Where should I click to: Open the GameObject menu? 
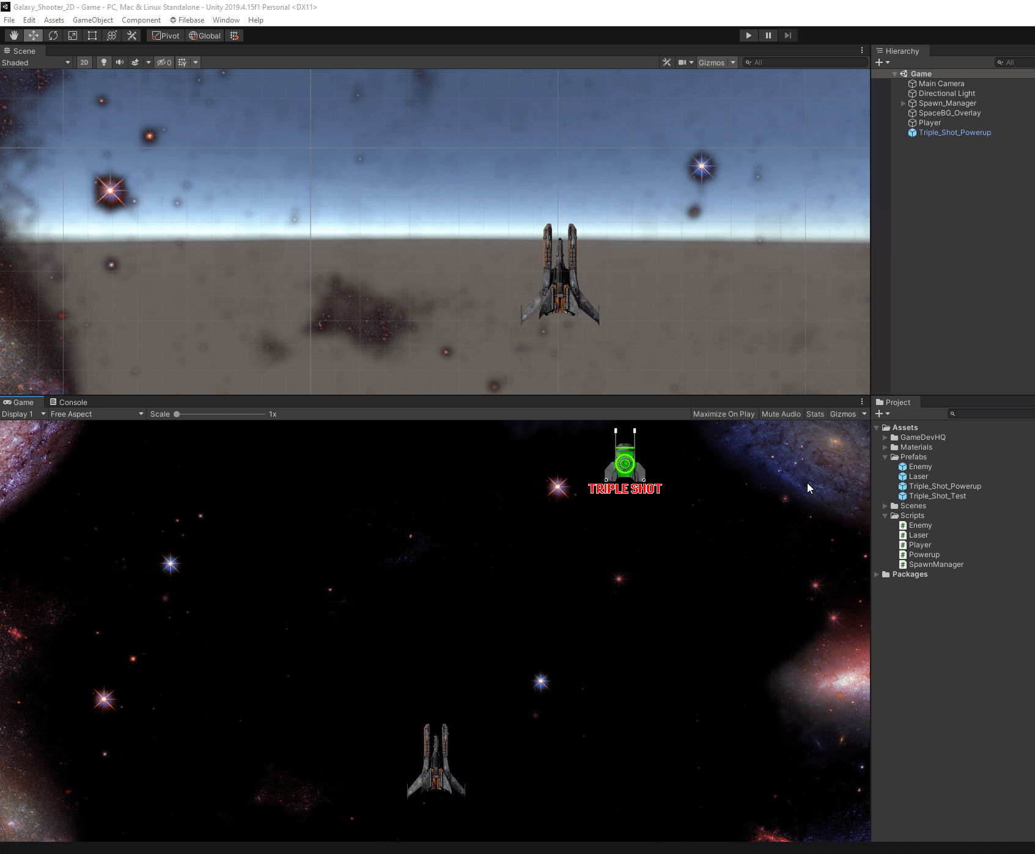click(93, 20)
